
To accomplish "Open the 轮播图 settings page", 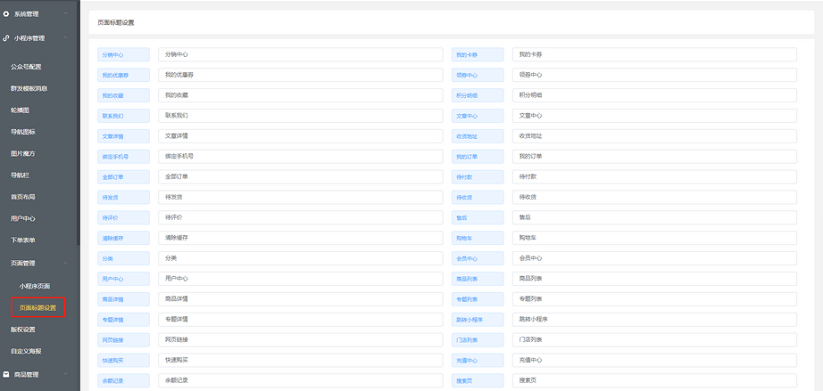I will click(x=20, y=110).
